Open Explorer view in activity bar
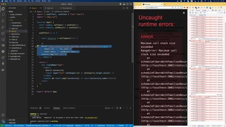 click(3, 9)
